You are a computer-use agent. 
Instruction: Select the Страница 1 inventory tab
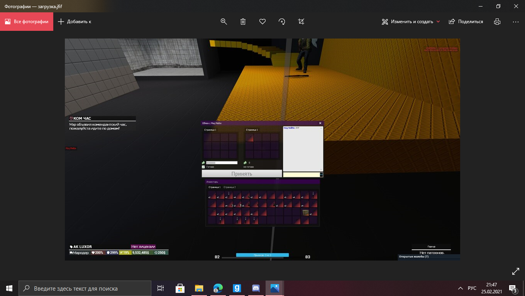(214, 187)
